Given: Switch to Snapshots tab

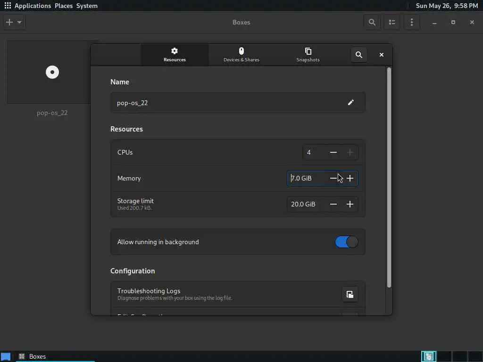Looking at the screenshot, I should pyautogui.click(x=308, y=55).
